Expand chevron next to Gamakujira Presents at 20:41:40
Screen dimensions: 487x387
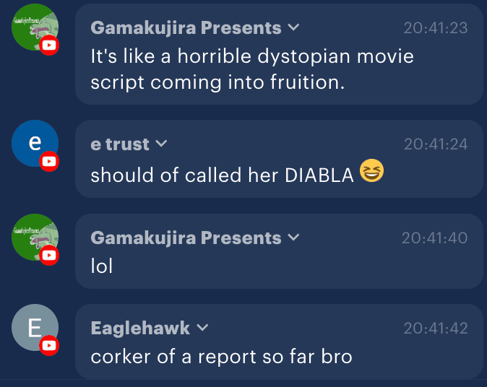coord(293,238)
